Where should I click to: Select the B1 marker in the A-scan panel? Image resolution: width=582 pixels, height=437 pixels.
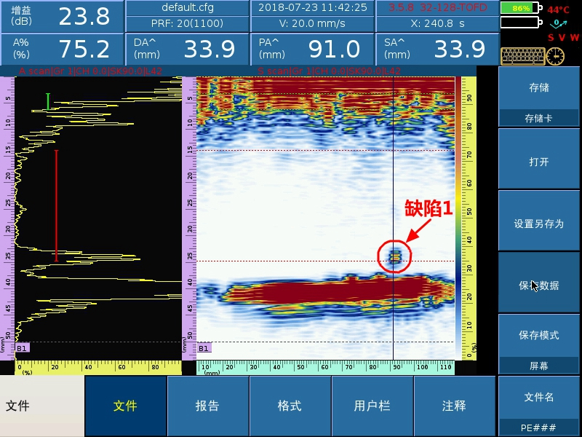point(23,348)
